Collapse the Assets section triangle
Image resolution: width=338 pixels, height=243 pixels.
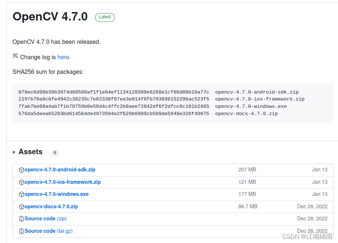click(14, 152)
